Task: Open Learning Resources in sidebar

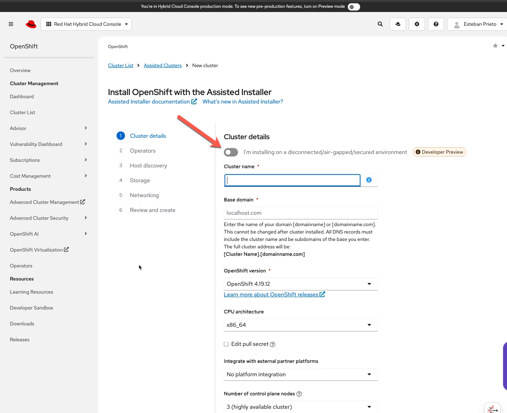Action: click(x=31, y=292)
